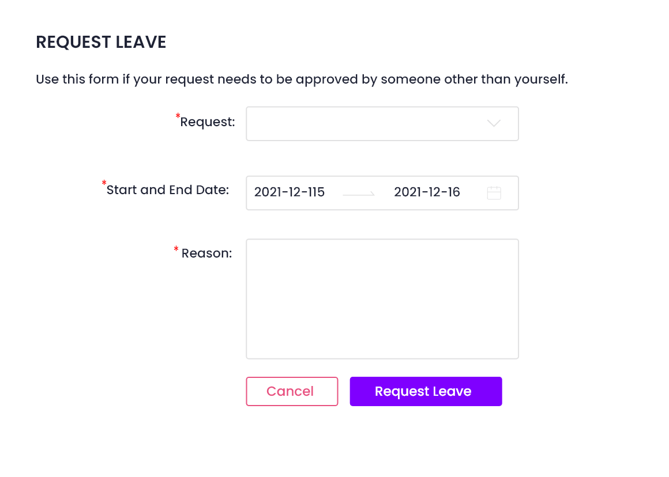Screen dimensions: 669x477
Task: Click the form description text
Action: click(302, 79)
